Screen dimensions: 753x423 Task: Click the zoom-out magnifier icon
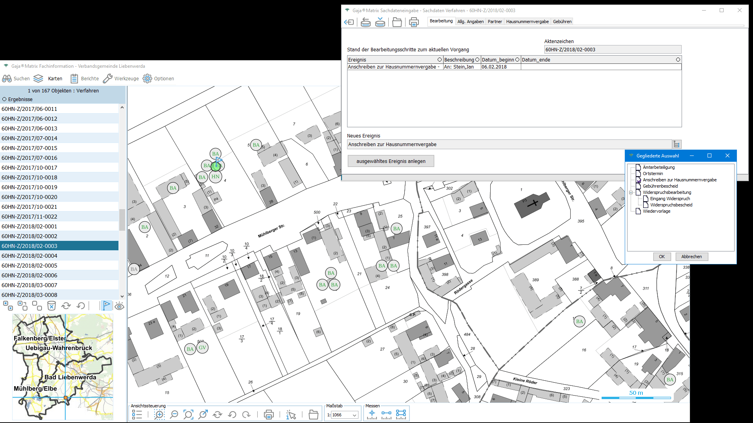coord(174,414)
